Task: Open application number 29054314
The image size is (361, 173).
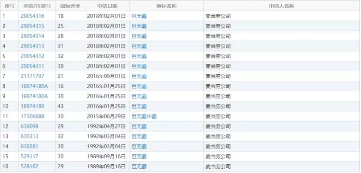Action: click(x=32, y=36)
